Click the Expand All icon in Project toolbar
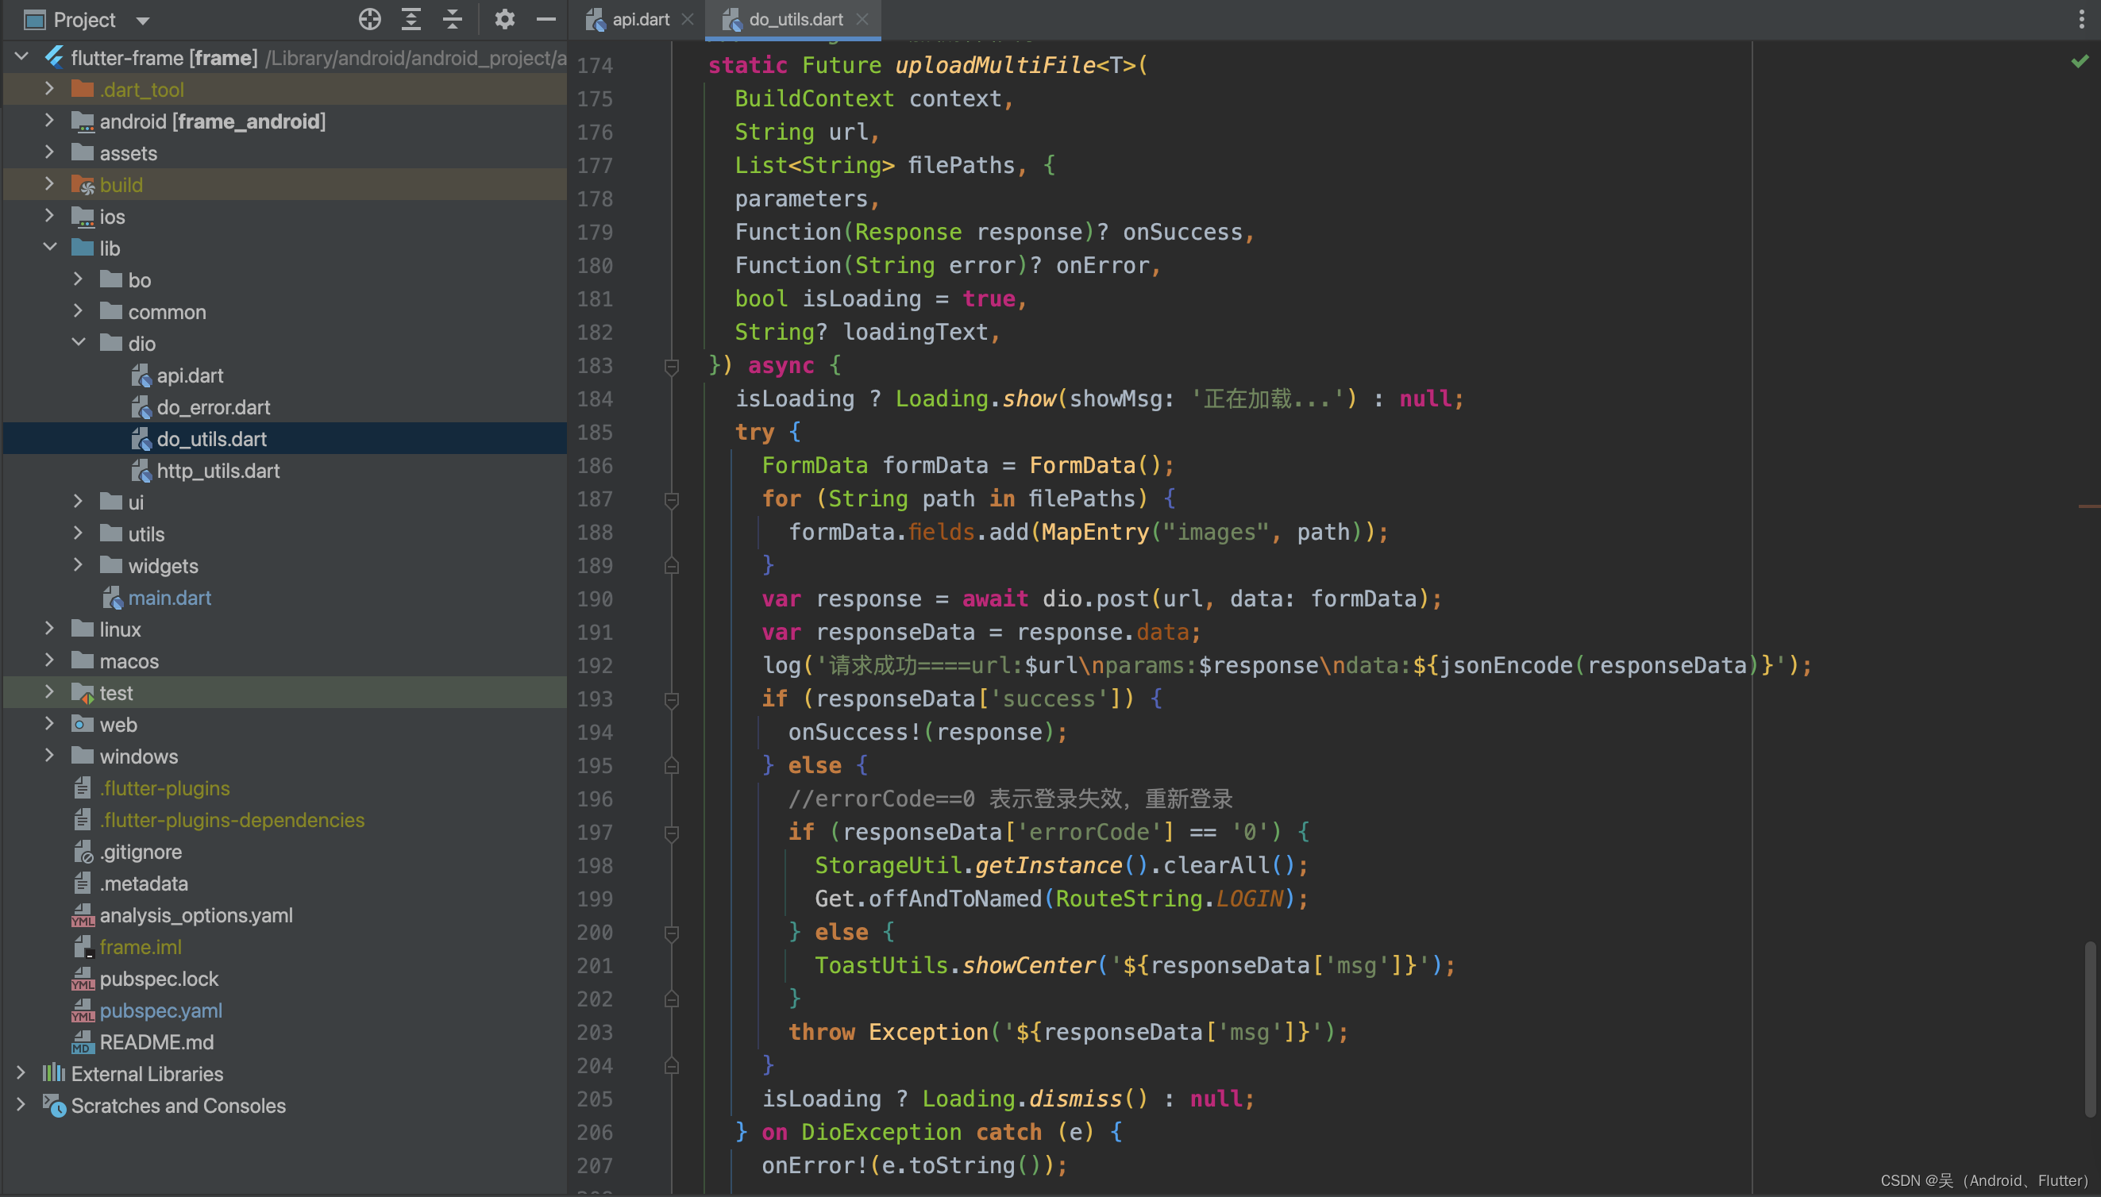 [x=411, y=19]
